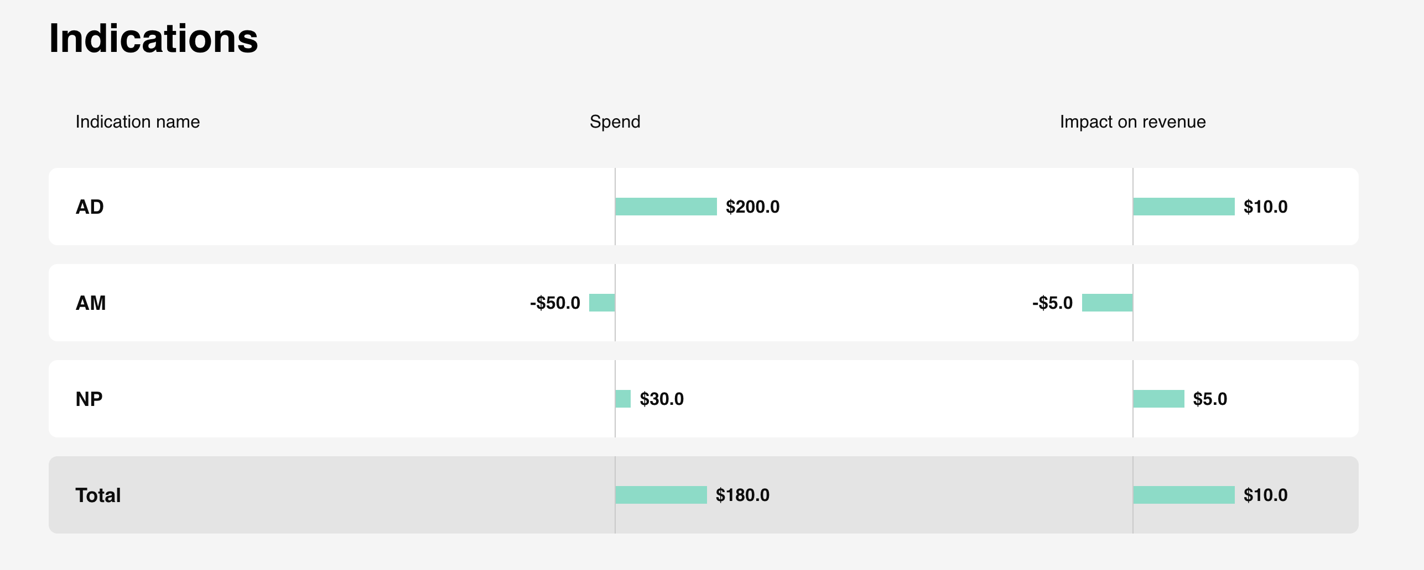This screenshot has height=570, width=1424.
Task: Click the $200.0 spend value label
Action: pyautogui.click(x=752, y=207)
